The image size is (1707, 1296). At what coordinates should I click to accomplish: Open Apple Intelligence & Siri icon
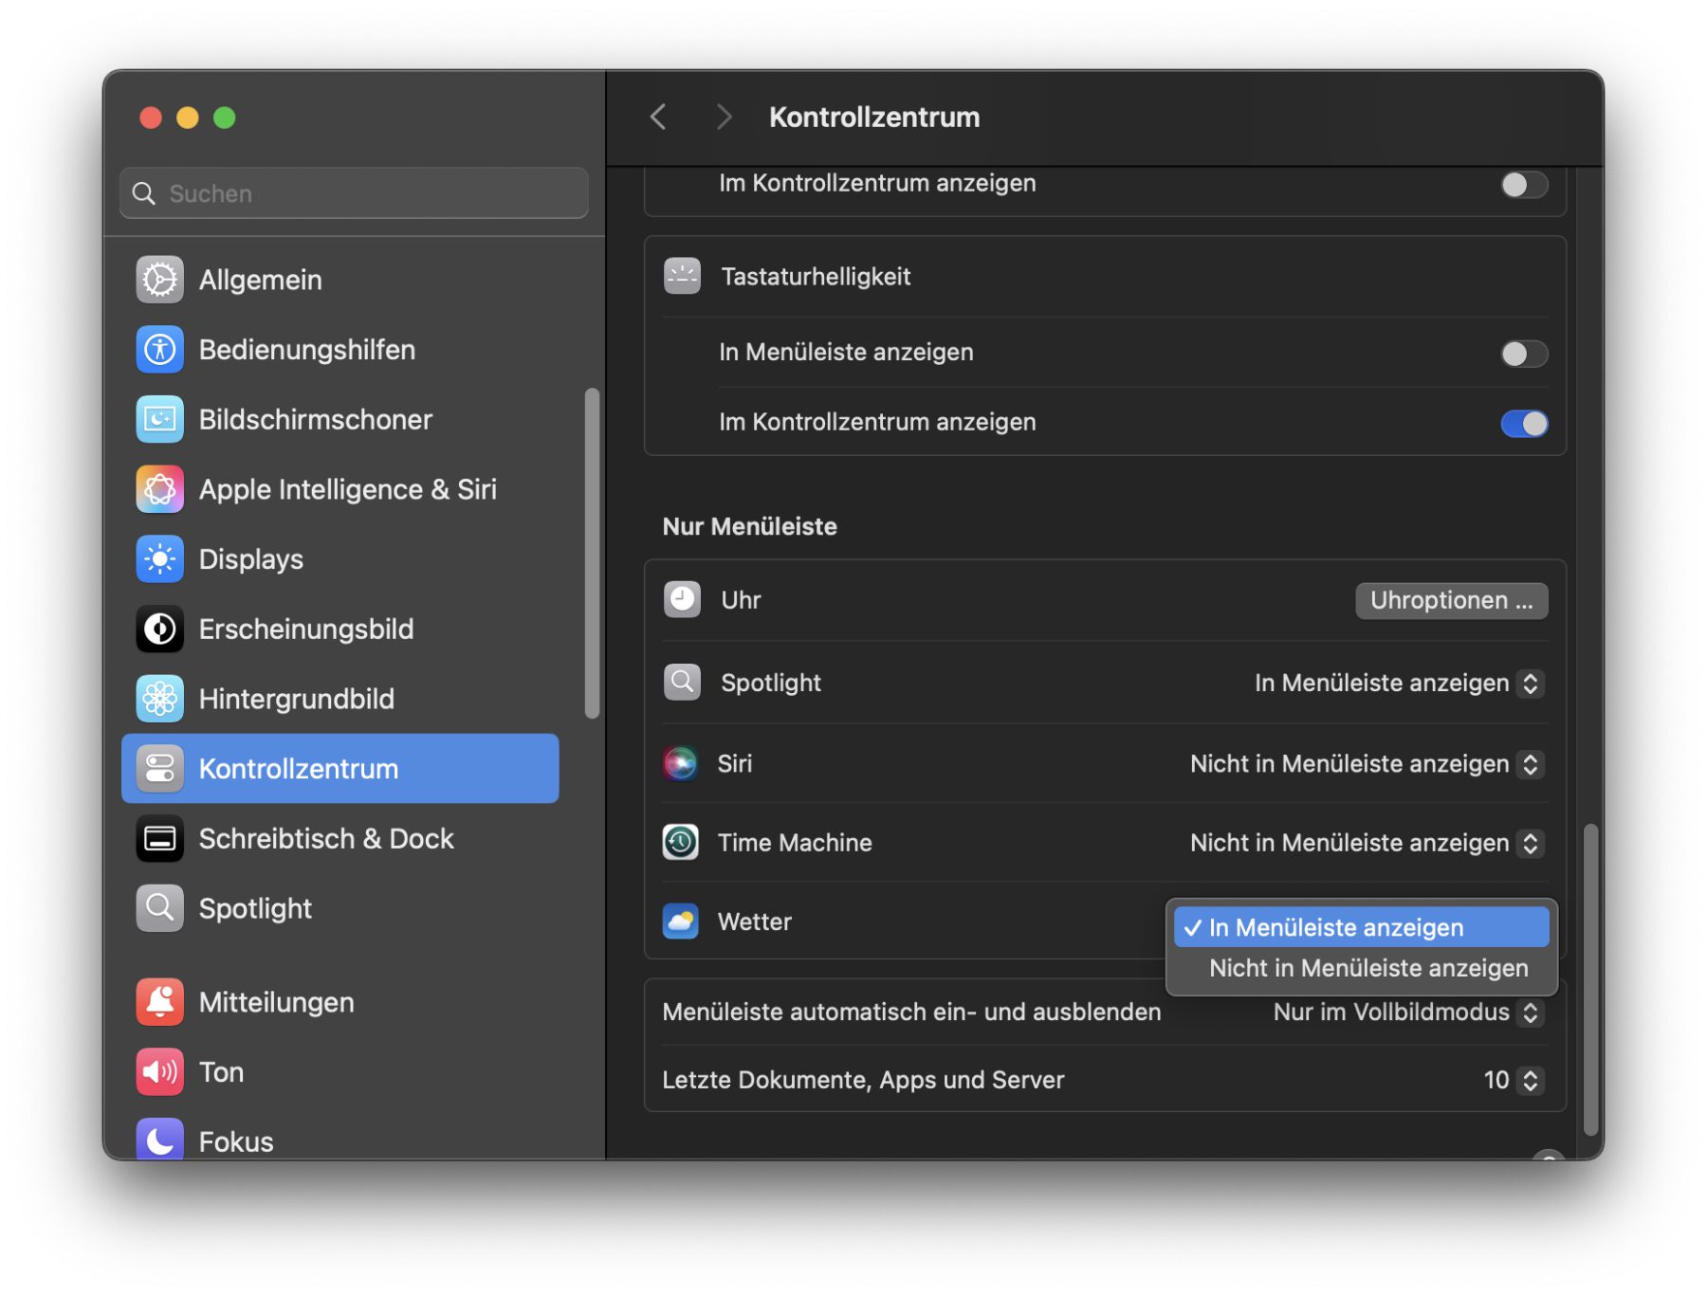pyautogui.click(x=159, y=489)
